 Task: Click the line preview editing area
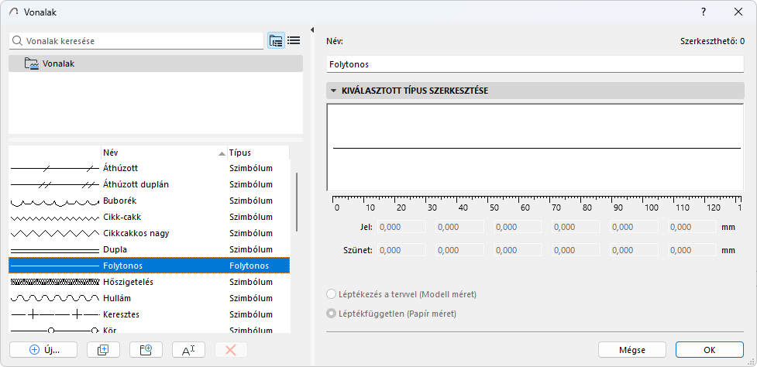535,147
